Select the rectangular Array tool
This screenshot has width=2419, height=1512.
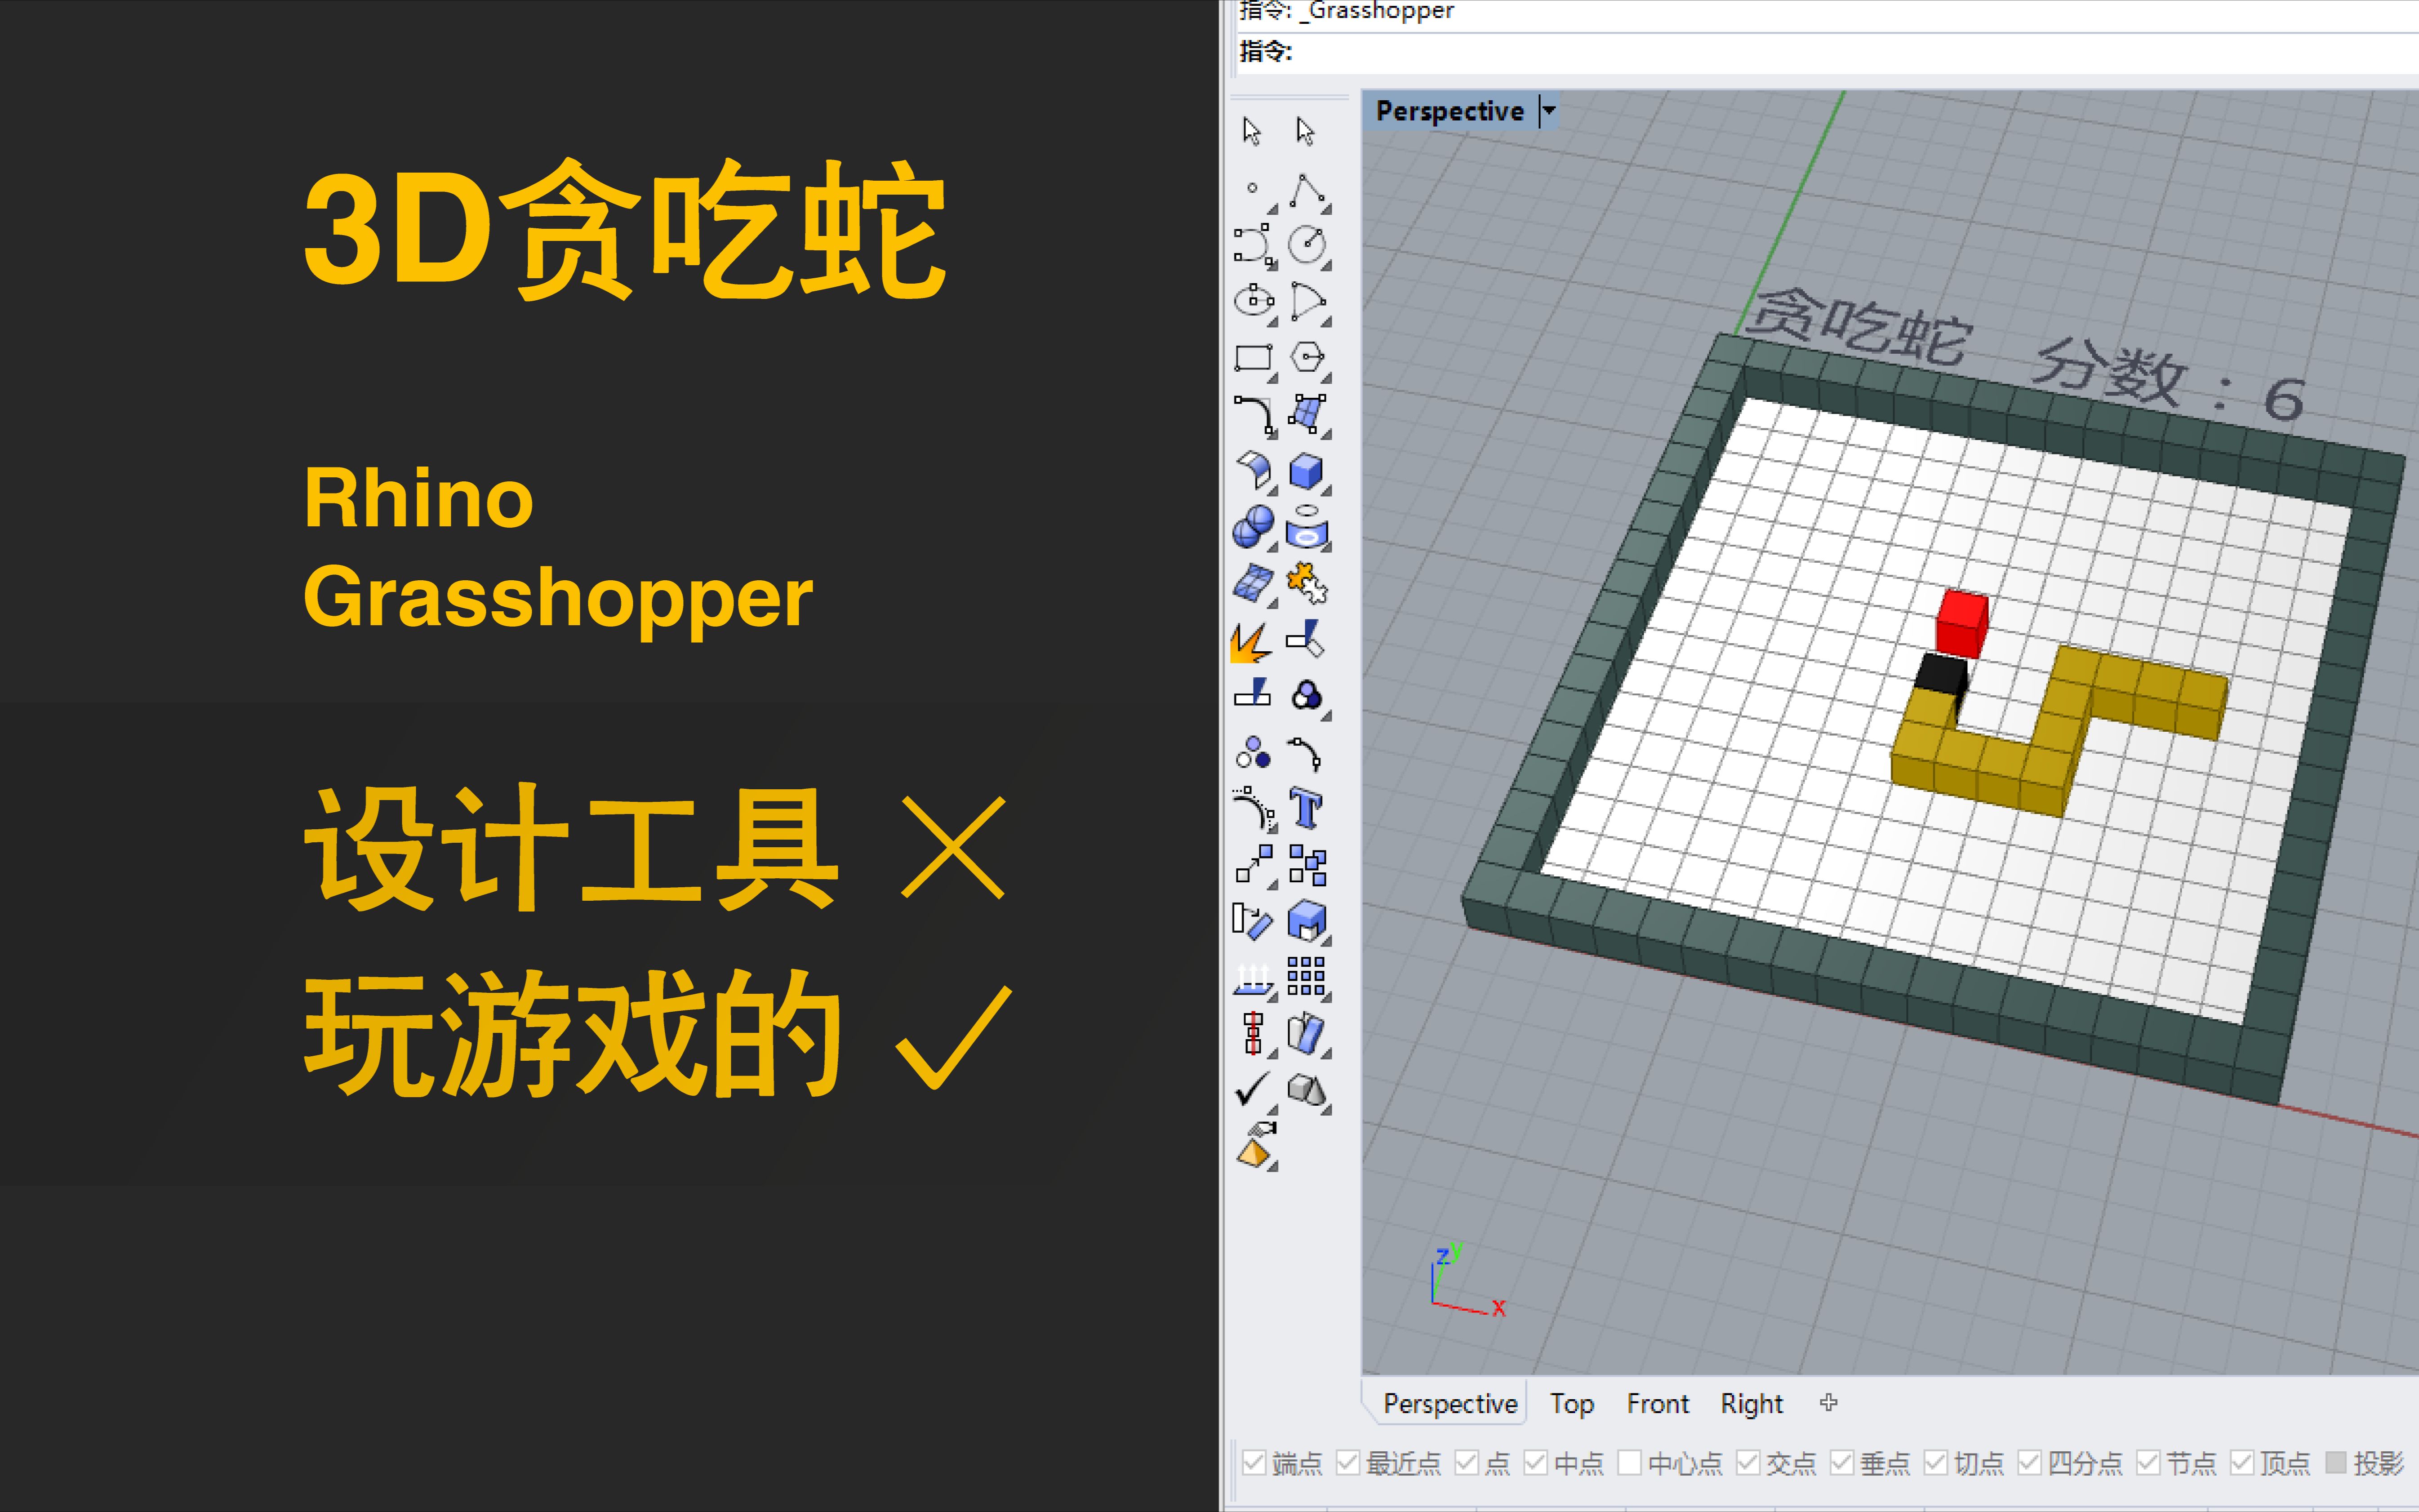coord(1308,977)
